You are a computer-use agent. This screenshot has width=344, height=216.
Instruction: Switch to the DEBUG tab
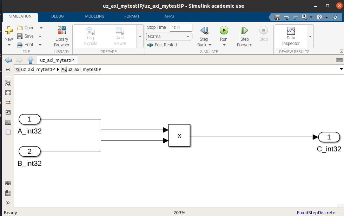pos(58,17)
